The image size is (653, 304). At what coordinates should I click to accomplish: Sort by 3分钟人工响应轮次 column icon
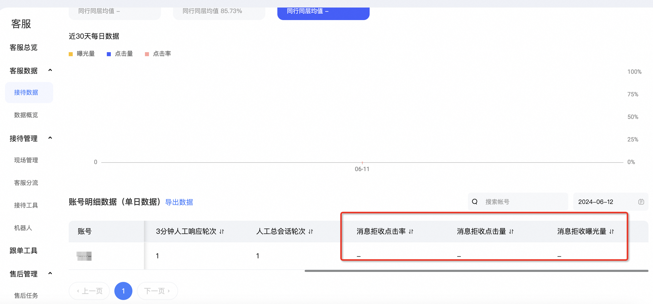coord(222,232)
